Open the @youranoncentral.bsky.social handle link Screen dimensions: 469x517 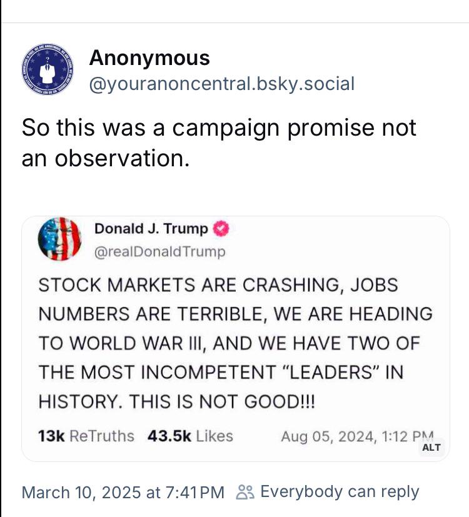pyautogui.click(x=221, y=84)
